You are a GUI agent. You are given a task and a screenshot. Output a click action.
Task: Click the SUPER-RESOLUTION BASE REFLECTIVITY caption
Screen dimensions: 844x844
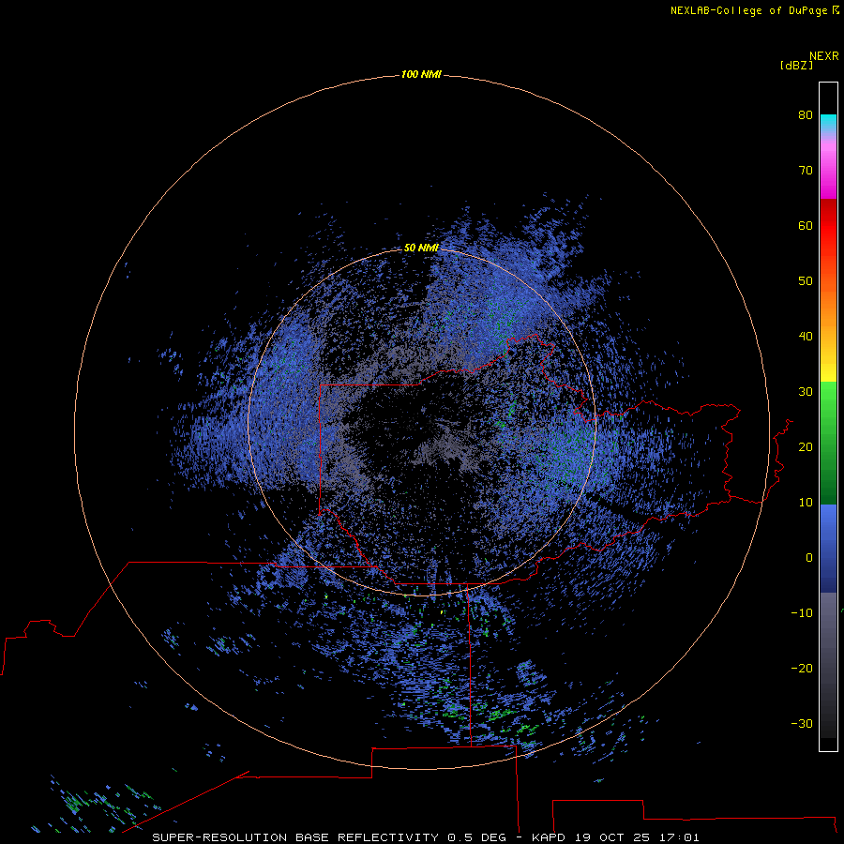point(295,837)
